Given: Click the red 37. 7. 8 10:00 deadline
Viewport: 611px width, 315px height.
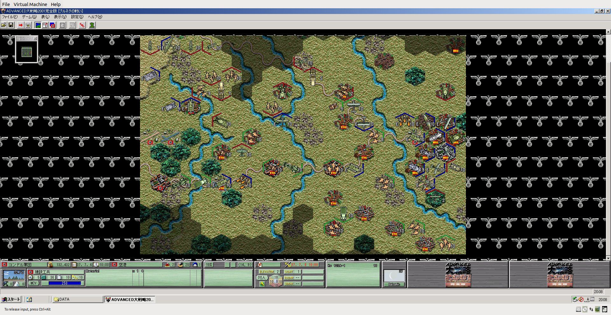Looking at the screenshot, I should (305, 264).
